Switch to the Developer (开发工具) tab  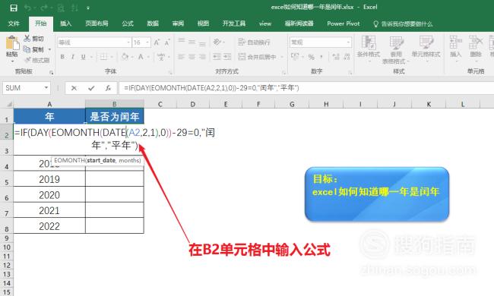234,24
